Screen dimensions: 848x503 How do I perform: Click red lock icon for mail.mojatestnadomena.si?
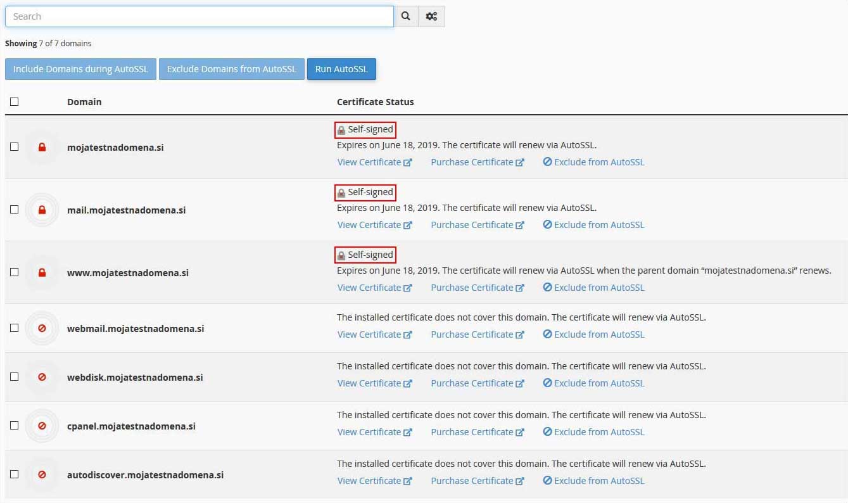[x=42, y=210]
